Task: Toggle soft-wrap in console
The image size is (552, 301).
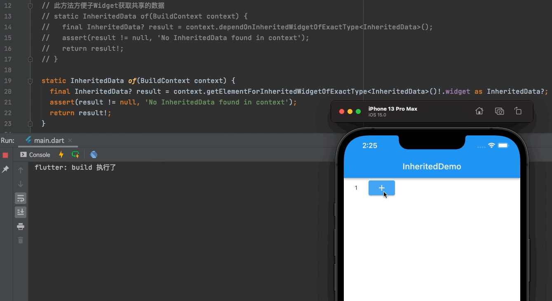Action: [x=21, y=198]
